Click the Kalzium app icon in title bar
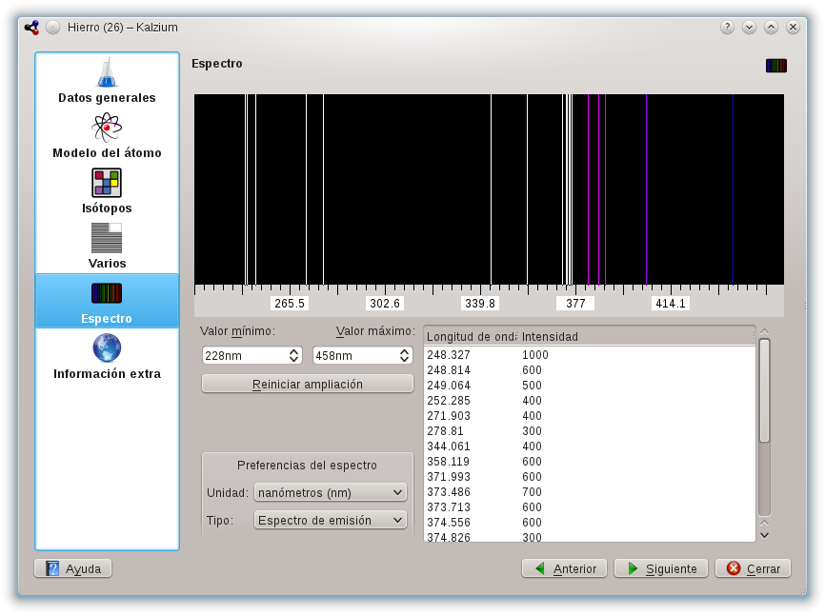This screenshot has width=825, height=615. point(32,28)
